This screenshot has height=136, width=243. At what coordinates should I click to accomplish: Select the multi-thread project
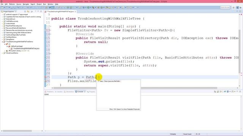click(10, 23)
